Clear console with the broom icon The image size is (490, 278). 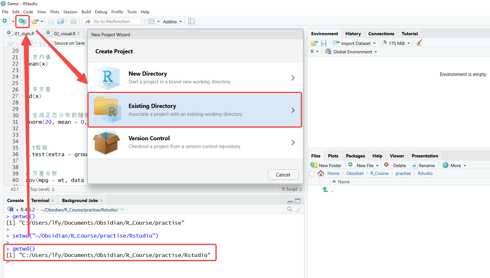coord(298,209)
